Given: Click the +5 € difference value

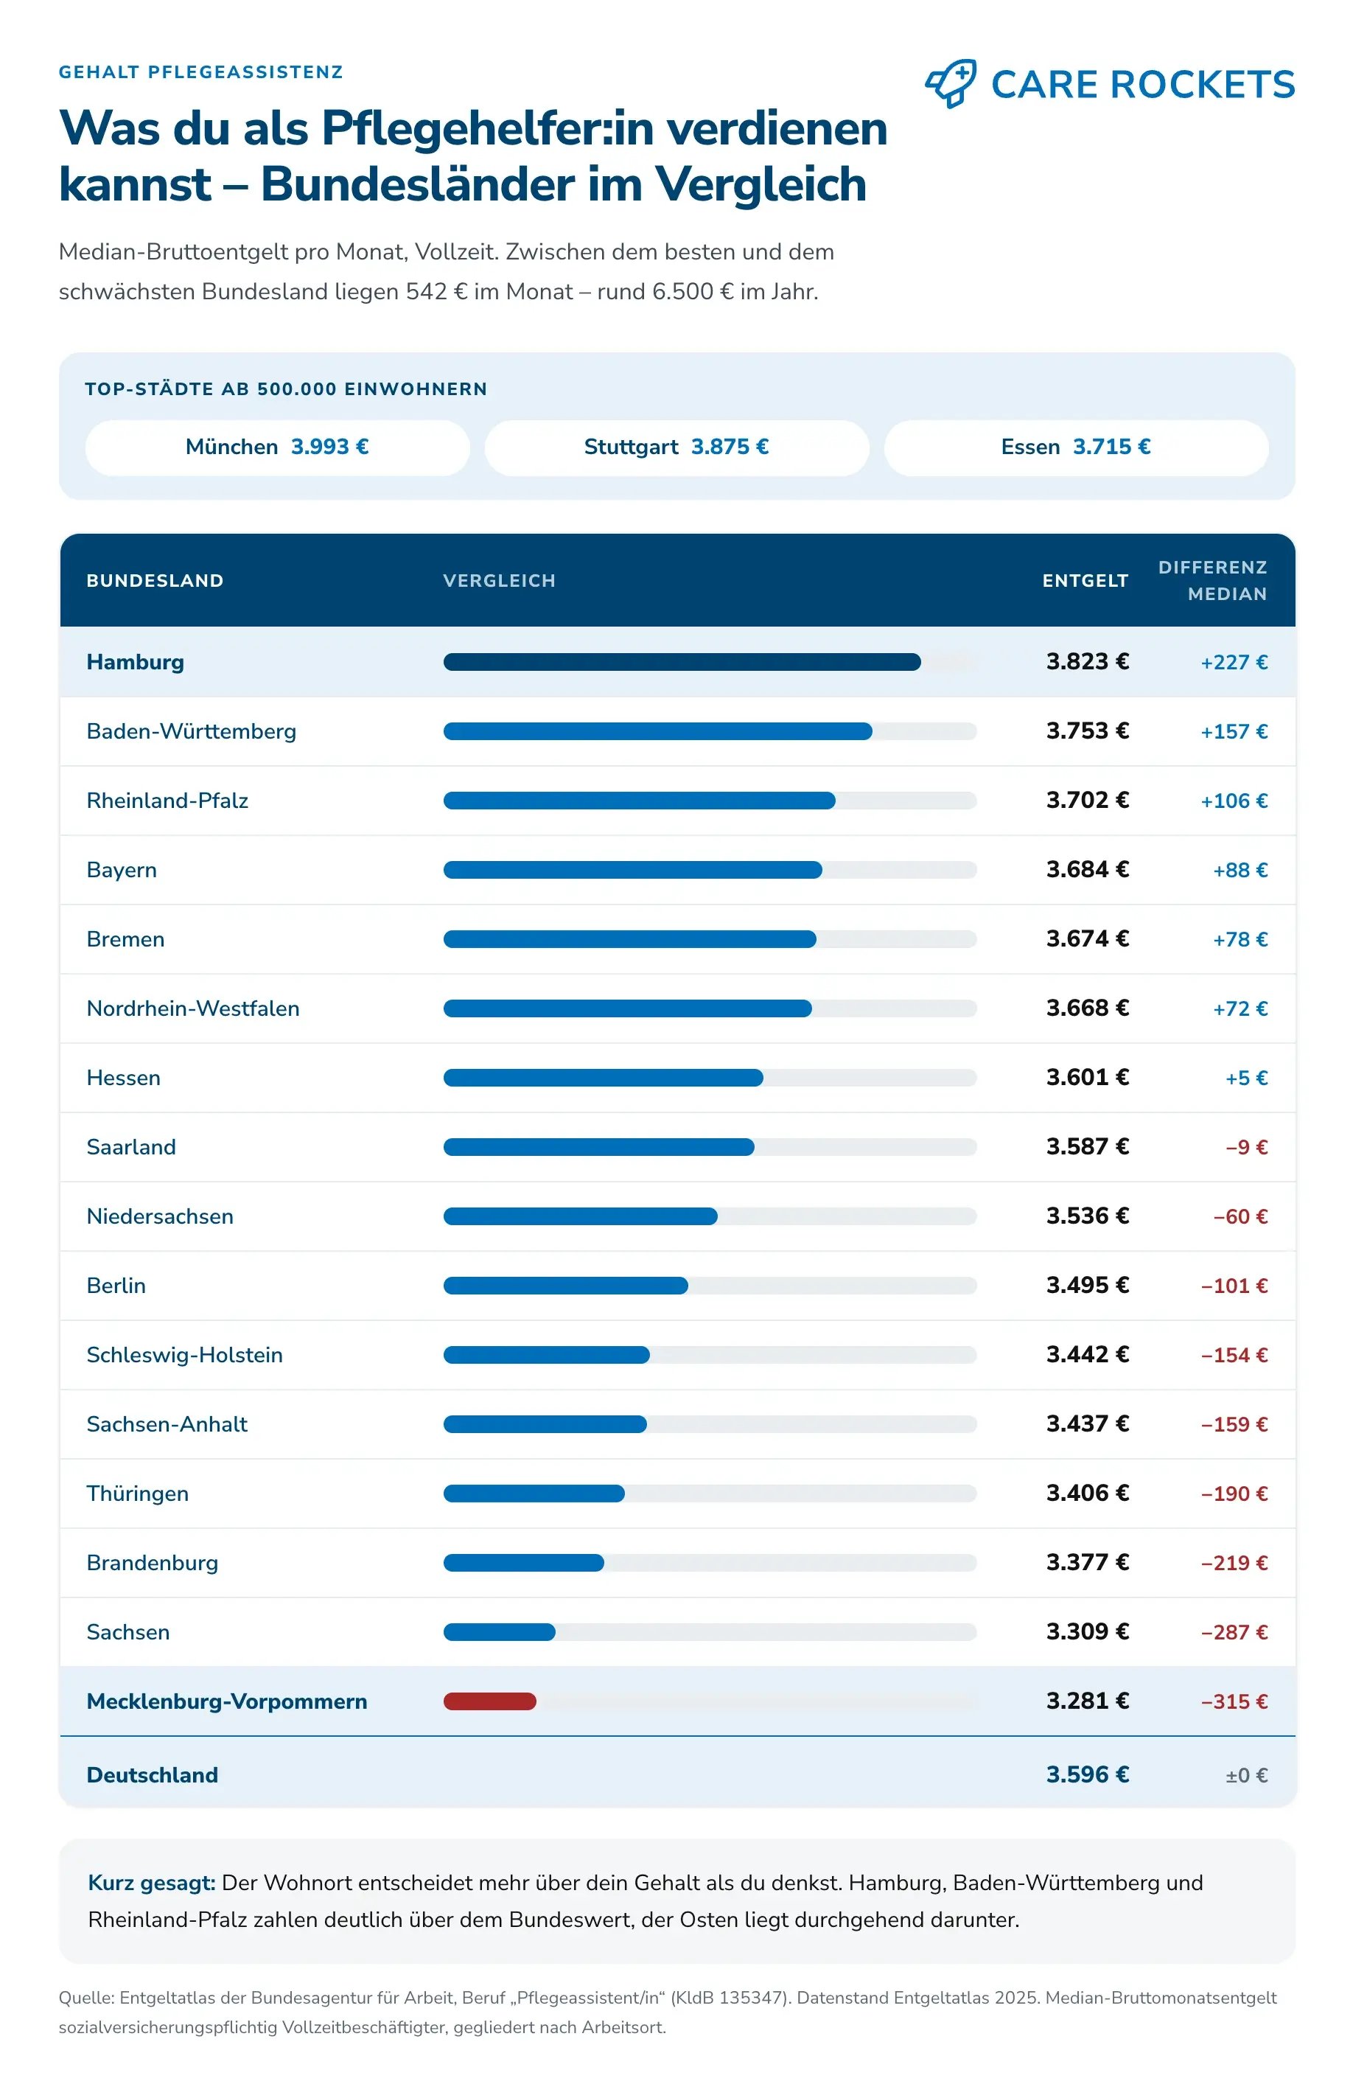Looking at the screenshot, I should coord(1247,1078).
